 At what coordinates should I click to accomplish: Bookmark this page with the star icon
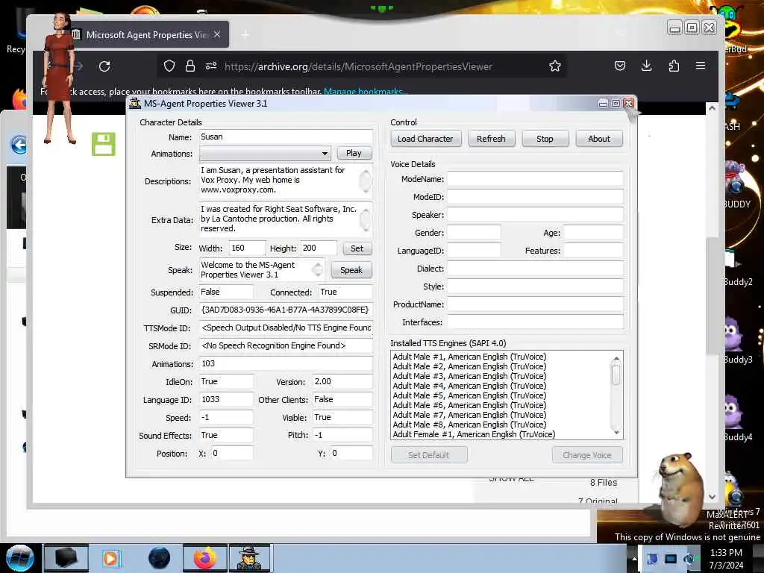click(x=555, y=66)
